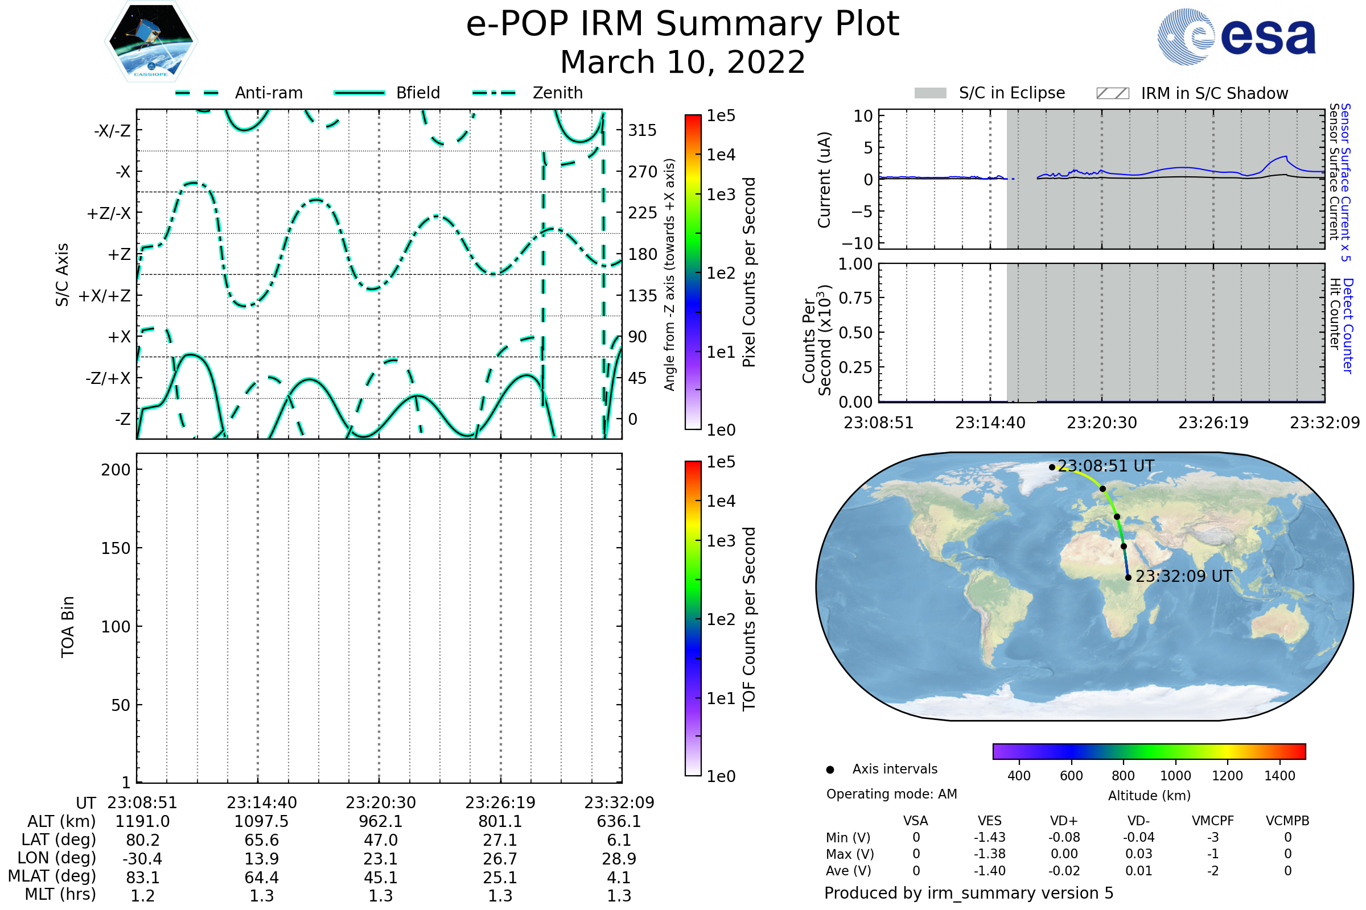Viewport: 1366px width, 910px height.
Task: Click the 23:08:51 UT start point on map
Action: pyautogui.click(x=1052, y=467)
